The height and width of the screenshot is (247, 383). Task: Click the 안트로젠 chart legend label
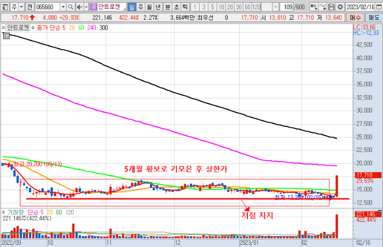click(x=18, y=28)
